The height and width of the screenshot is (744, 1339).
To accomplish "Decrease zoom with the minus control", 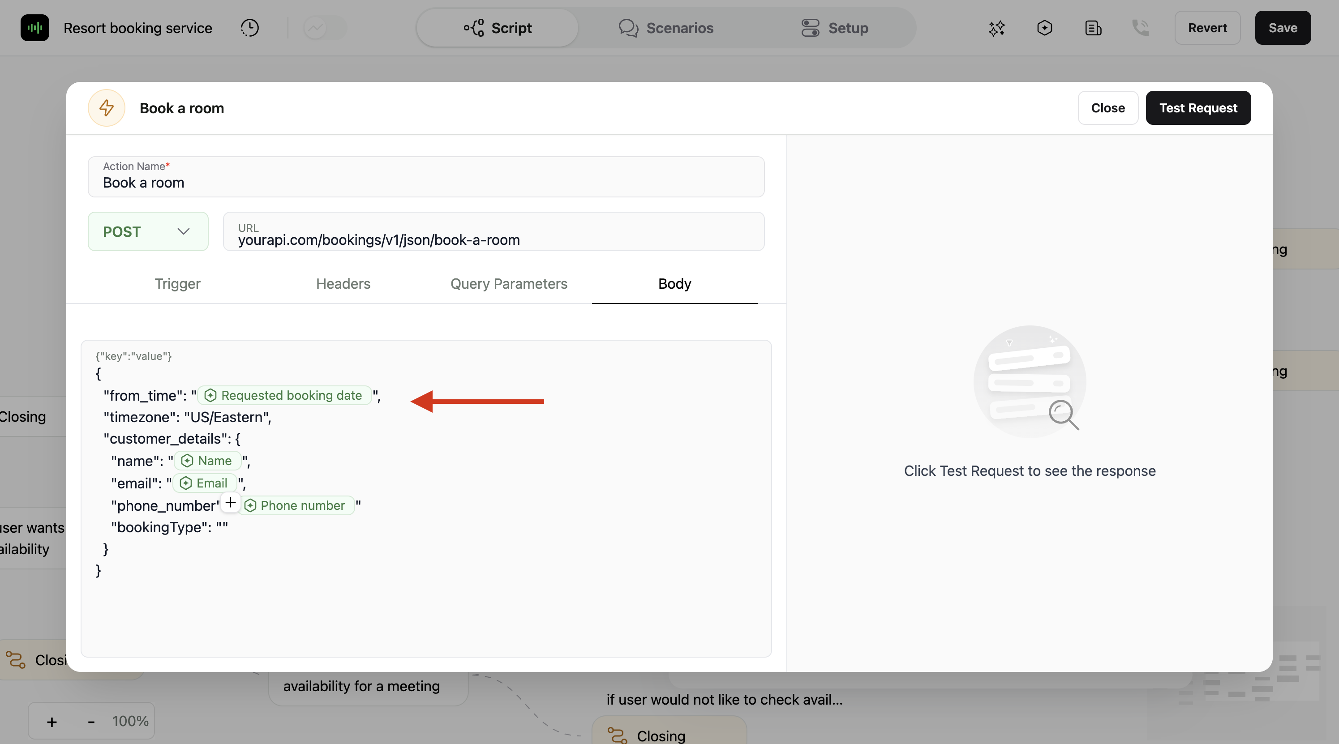I will click(x=90, y=721).
